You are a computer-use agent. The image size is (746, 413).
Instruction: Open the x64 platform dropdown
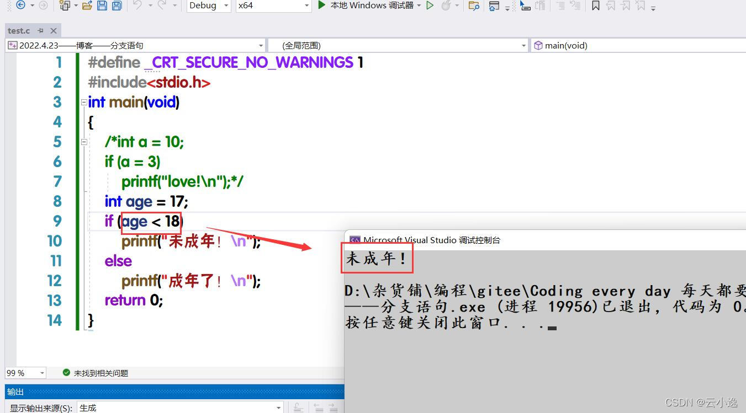coord(273,6)
